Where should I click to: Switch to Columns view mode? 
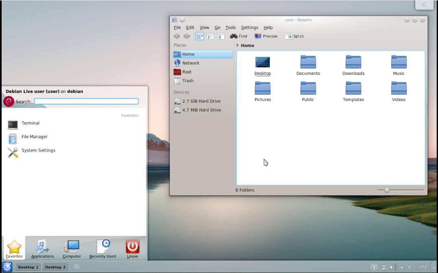coord(221,36)
